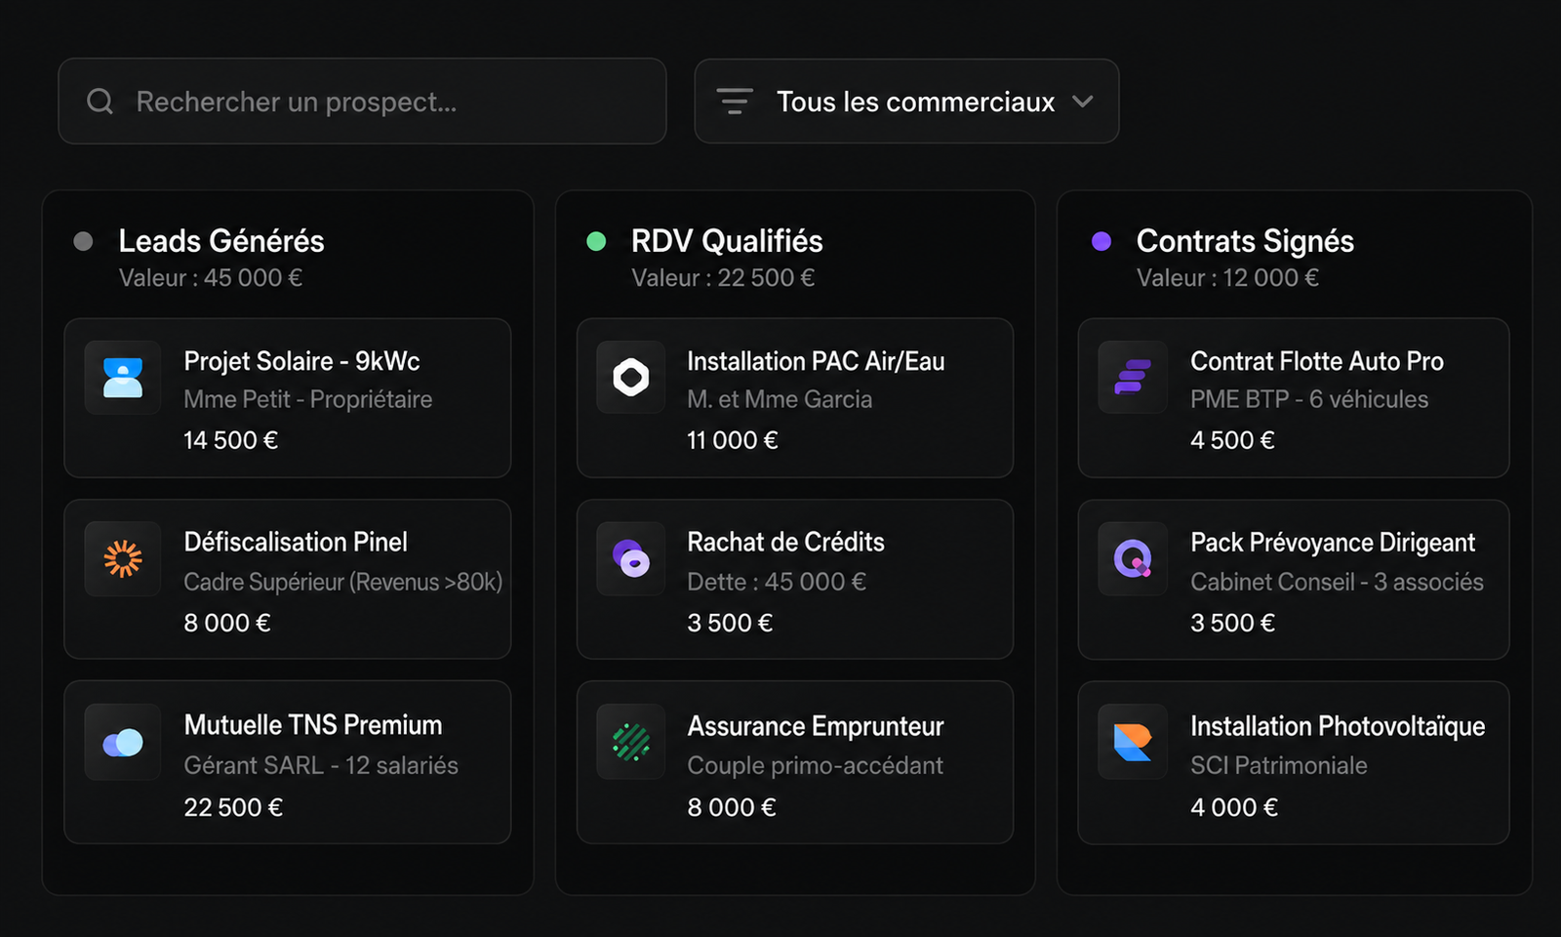Click the orange sunburst icon on Défiscalisation Pinel
The height and width of the screenshot is (937, 1561).
(123, 558)
